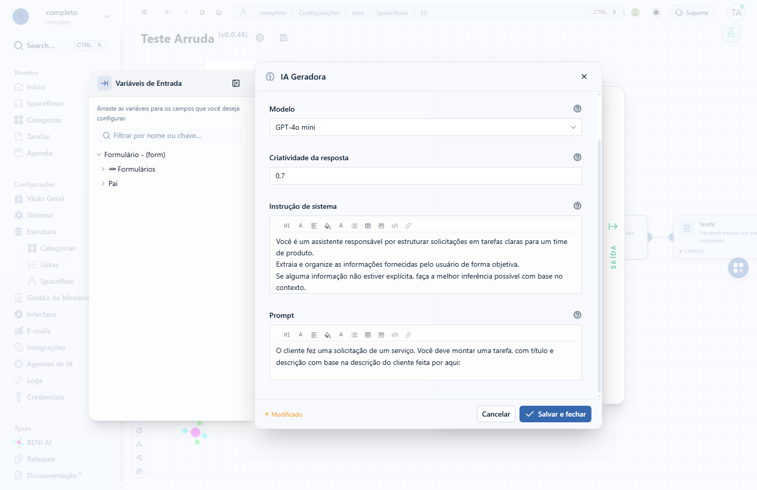Open heading options in Prompt editor toolbar
This screenshot has height=490, width=757.
[287, 335]
